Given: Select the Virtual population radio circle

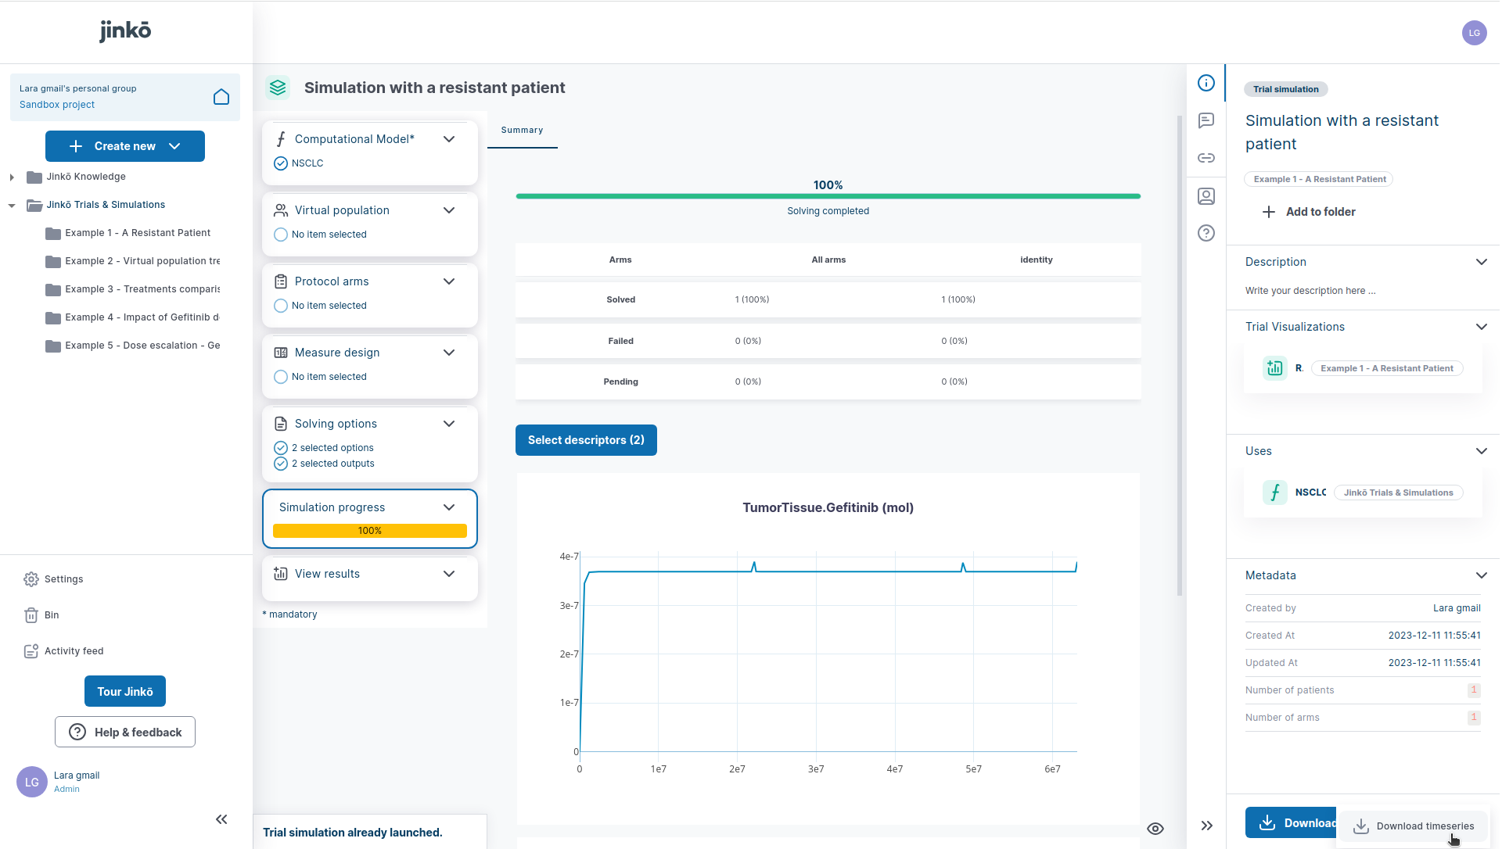Looking at the screenshot, I should [x=281, y=235].
